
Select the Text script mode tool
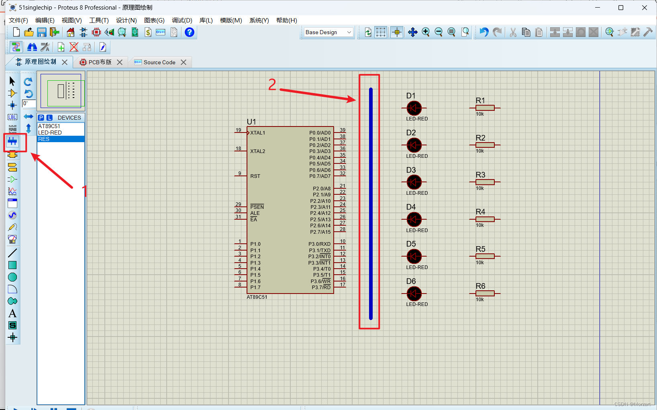pos(12,129)
